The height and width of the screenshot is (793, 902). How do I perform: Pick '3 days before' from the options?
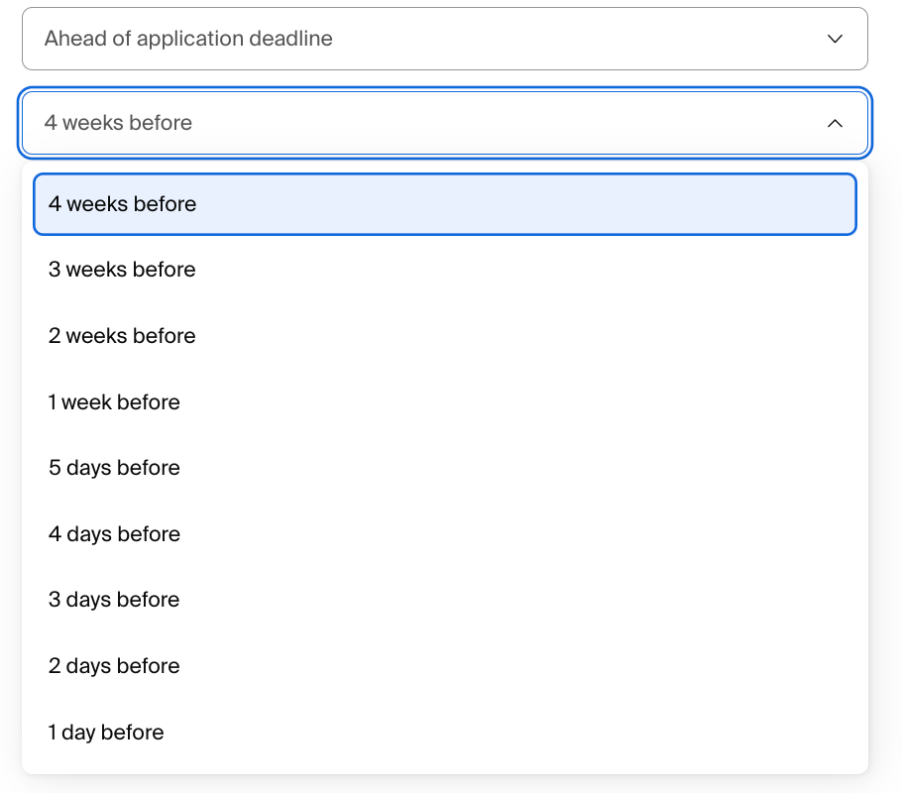[x=445, y=599]
